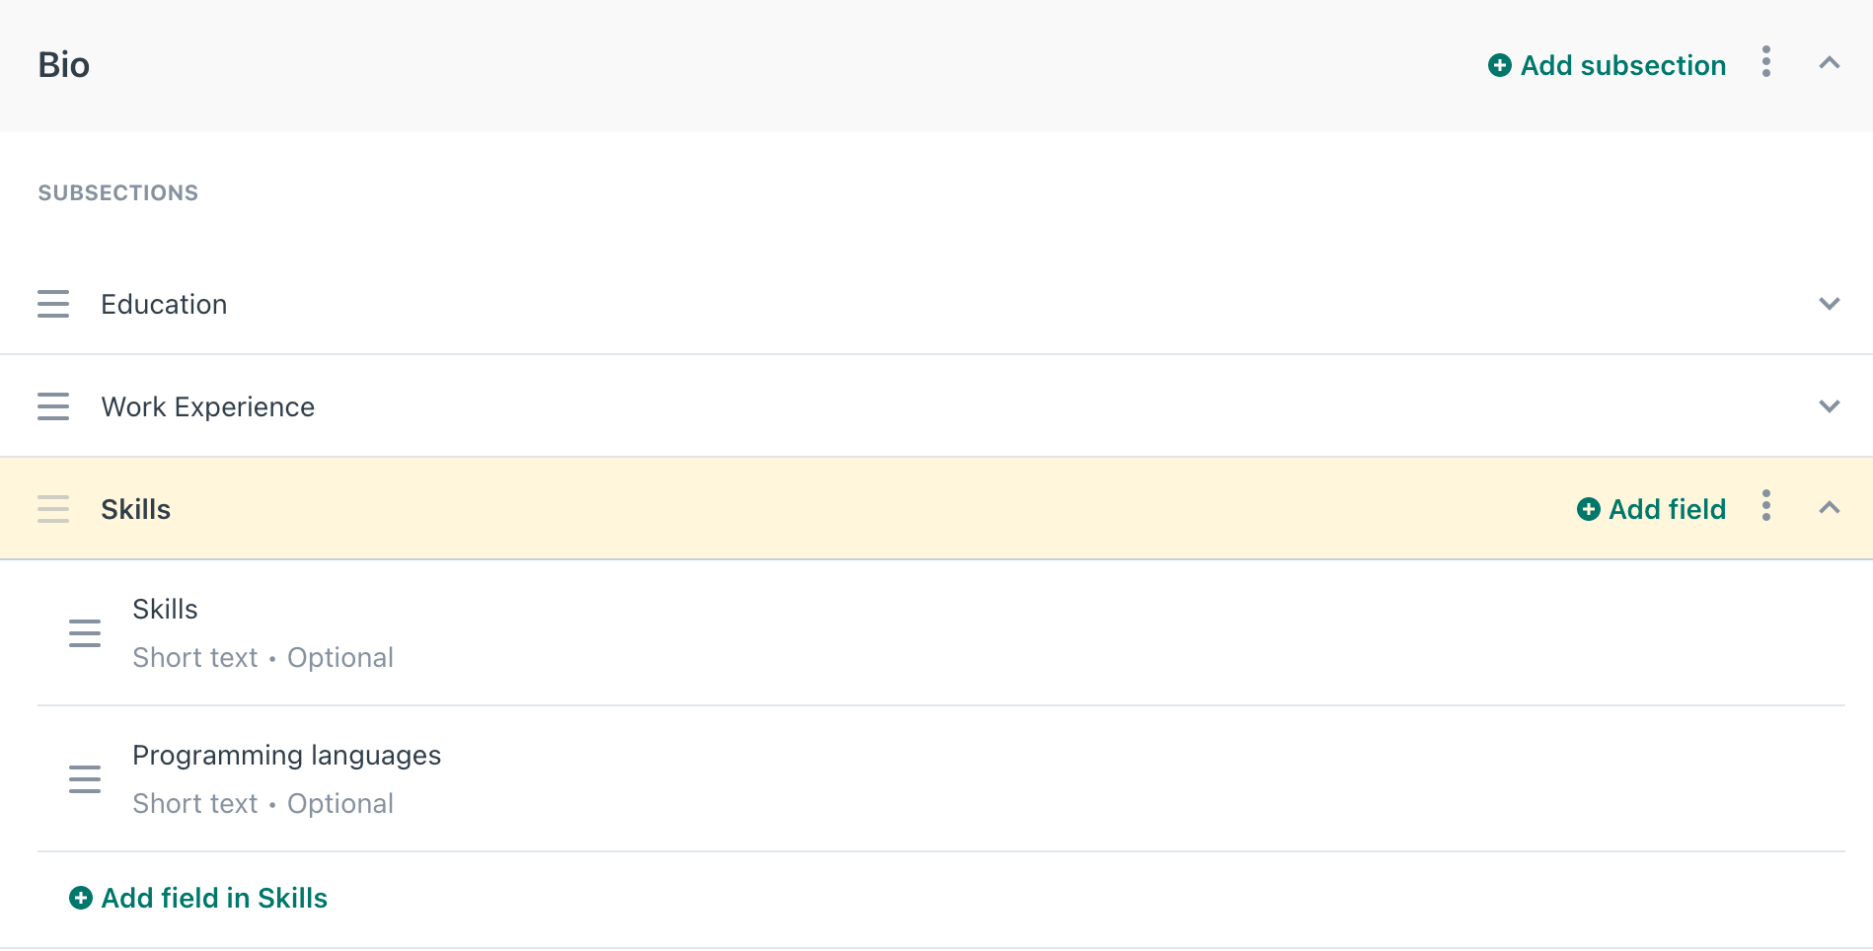This screenshot has width=1873, height=951.
Task: Click Add field in Skills link
Action: click(x=198, y=898)
